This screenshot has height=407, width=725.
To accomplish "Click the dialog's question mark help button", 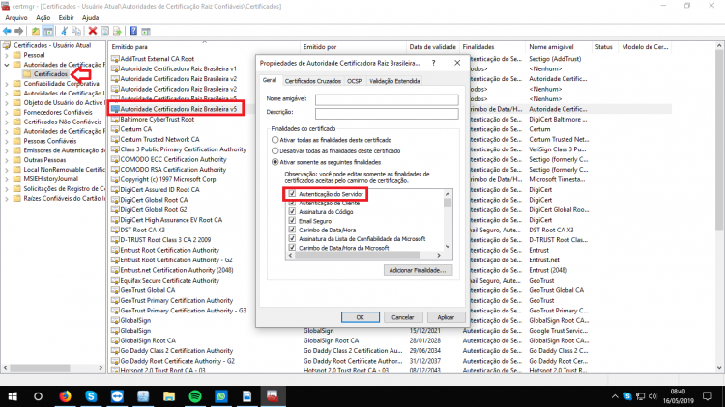I will point(433,63).
